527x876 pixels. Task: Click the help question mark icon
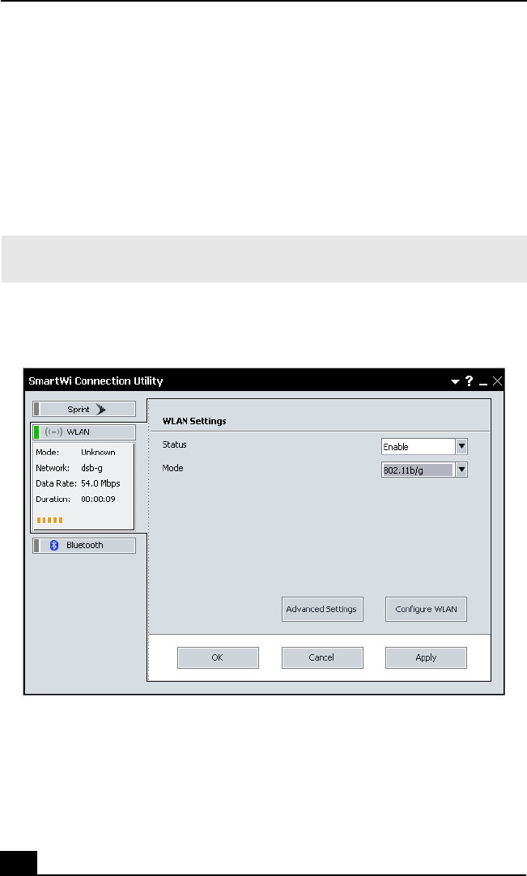[469, 381]
